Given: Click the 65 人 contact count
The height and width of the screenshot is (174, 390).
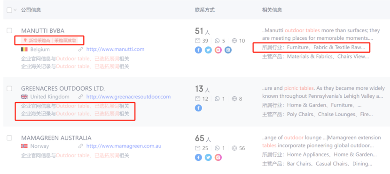Looking at the screenshot, I should (x=203, y=138).
